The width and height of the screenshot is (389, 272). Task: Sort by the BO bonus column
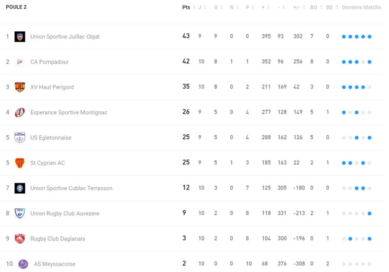pyautogui.click(x=316, y=7)
